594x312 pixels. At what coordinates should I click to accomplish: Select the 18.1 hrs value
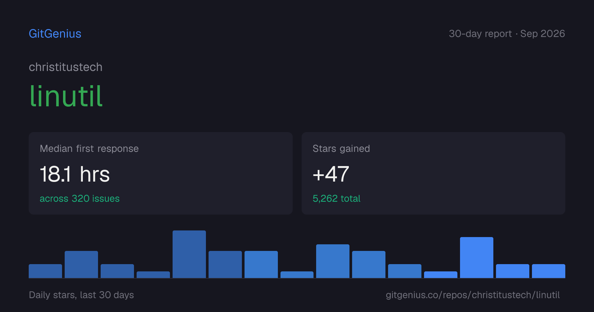pyautogui.click(x=75, y=174)
